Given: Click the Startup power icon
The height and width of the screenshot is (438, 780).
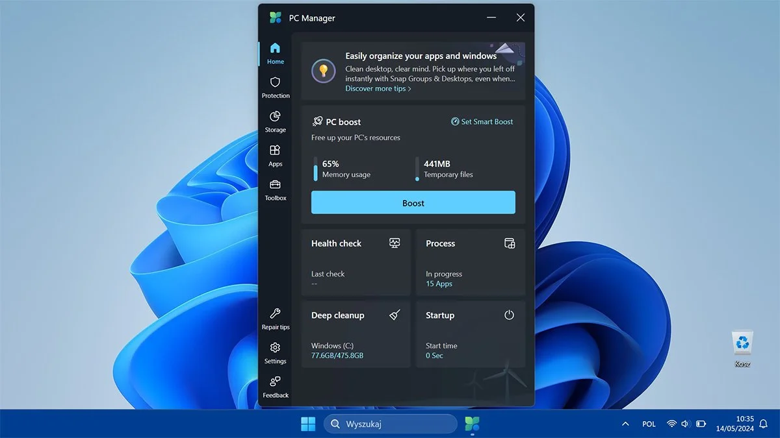Looking at the screenshot, I should pyautogui.click(x=509, y=315).
